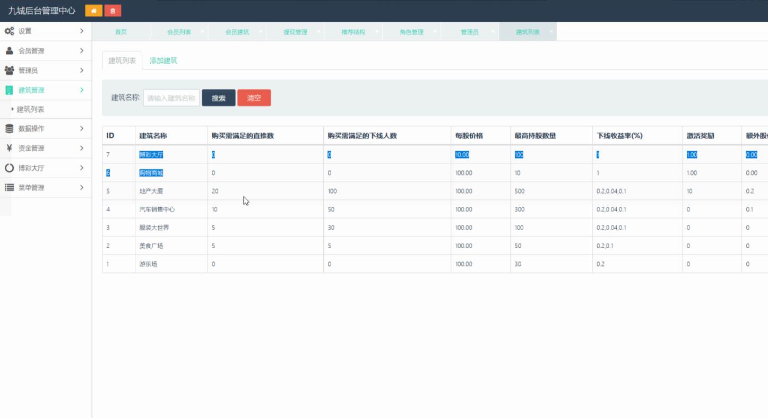Click the building icon beside 建筑管理
The width and height of the screenshot is (768, 418).
point(9,90)
